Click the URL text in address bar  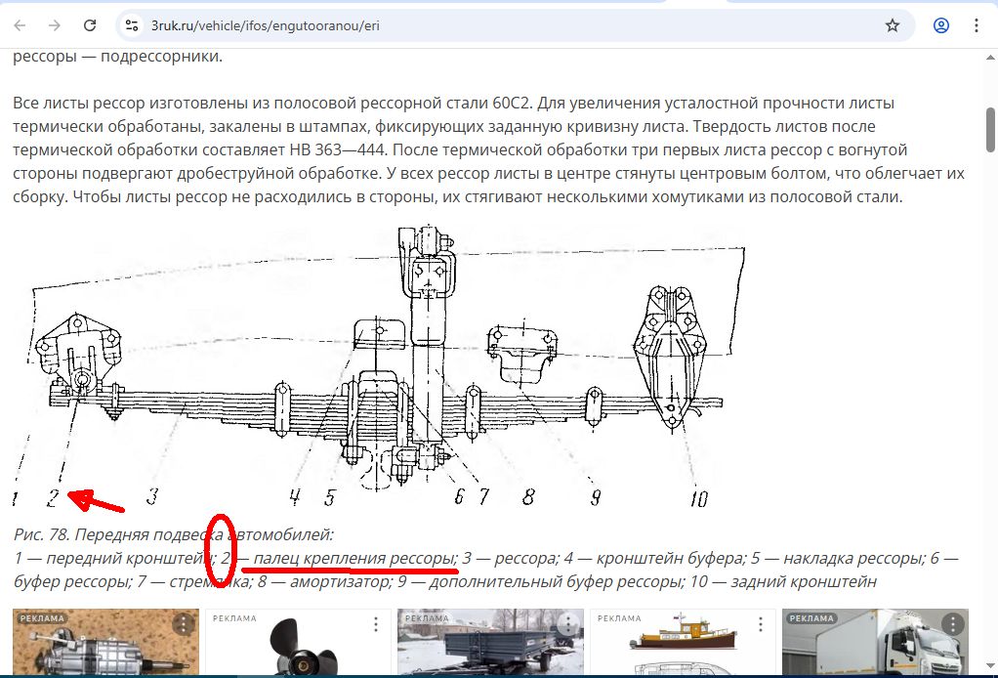pyautogui.click(x=265, y=25)
